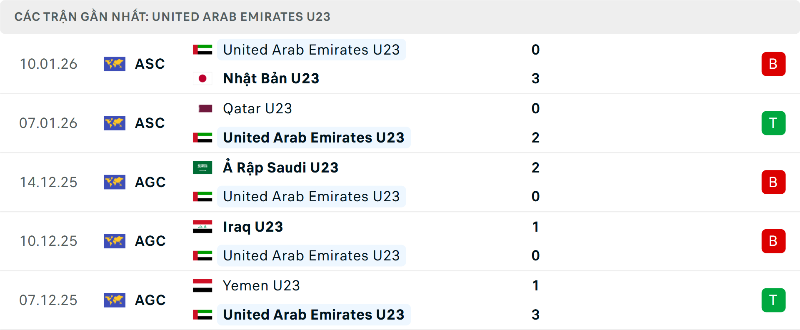The height and width of the screenshot is (330, 800).
Task: Open Nhật Bản U23 team page
Action: point(270,78)
